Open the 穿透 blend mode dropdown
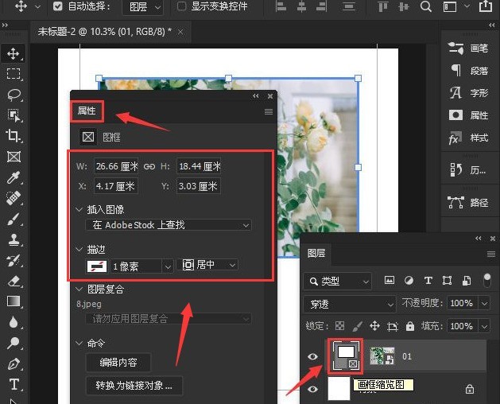This screenshot has width=500, height=404. (x=350, y=304)
